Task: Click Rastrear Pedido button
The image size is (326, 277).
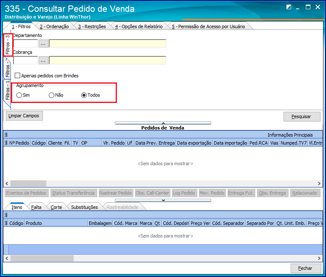Action: pos(116,193)
